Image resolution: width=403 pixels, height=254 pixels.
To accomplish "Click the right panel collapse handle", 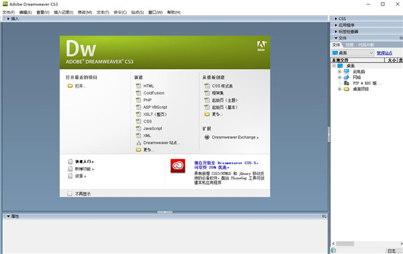I will 328,134.
